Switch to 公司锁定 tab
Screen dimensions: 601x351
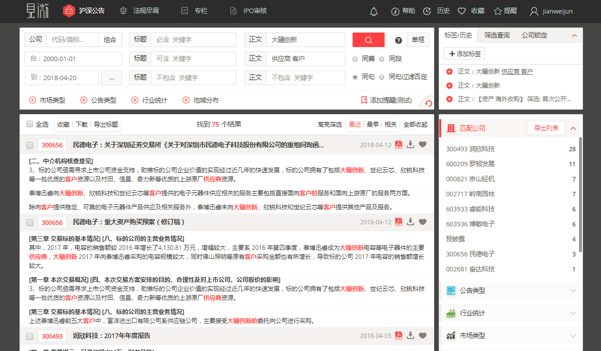534,35
